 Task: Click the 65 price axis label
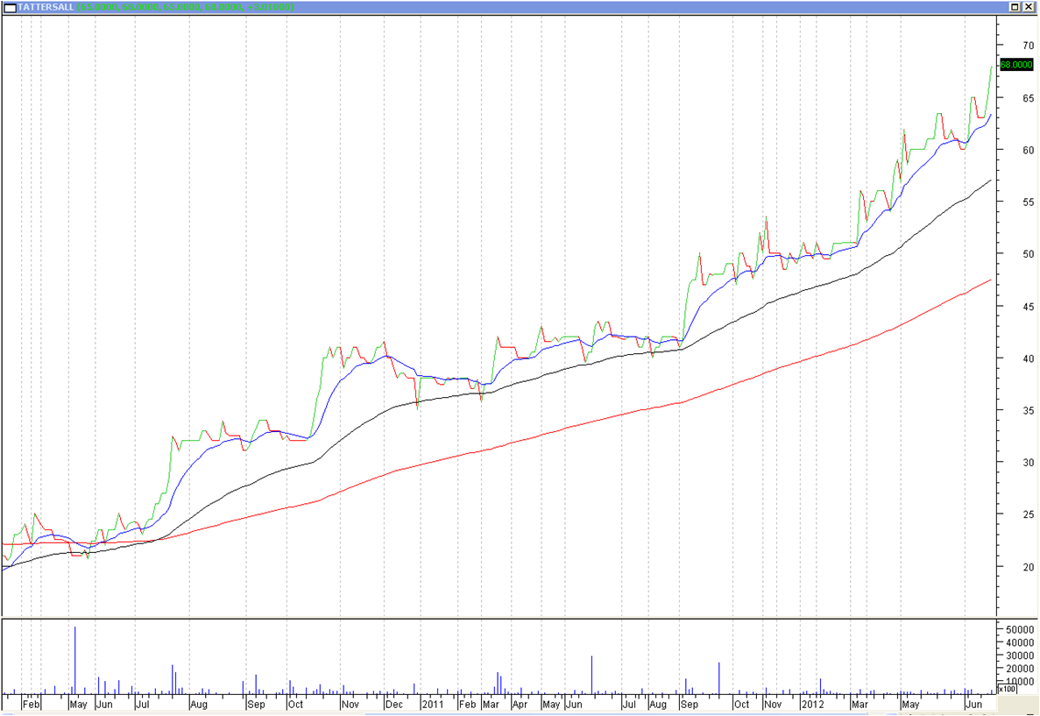(1028, 97)
